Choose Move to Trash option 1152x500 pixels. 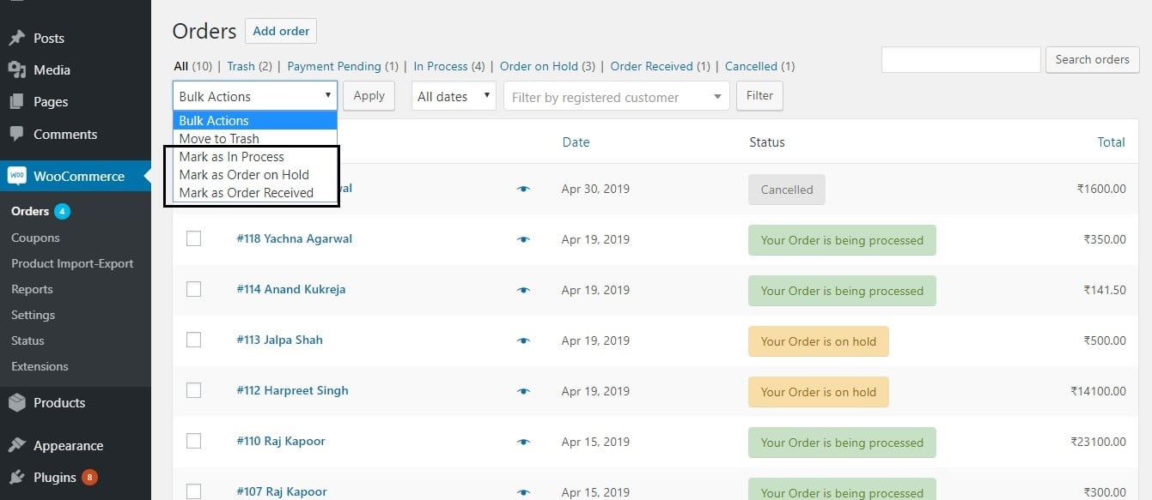coord(255,139)
